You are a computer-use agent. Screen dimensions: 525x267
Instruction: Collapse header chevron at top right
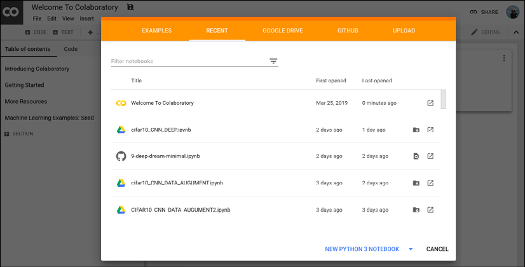click(516, 32)
